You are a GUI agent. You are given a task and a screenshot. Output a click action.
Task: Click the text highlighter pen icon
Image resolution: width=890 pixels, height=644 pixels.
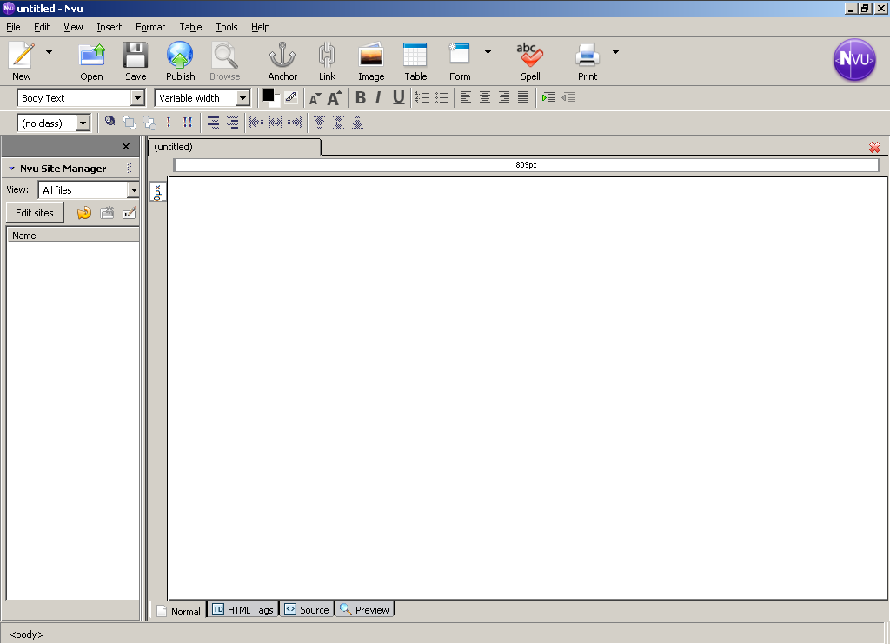point(291,97)
